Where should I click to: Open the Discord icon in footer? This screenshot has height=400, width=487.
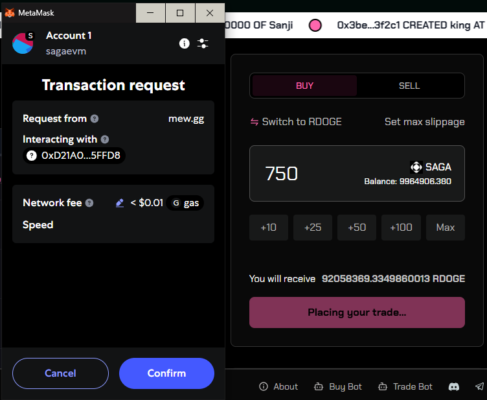(x=454, y=386)
